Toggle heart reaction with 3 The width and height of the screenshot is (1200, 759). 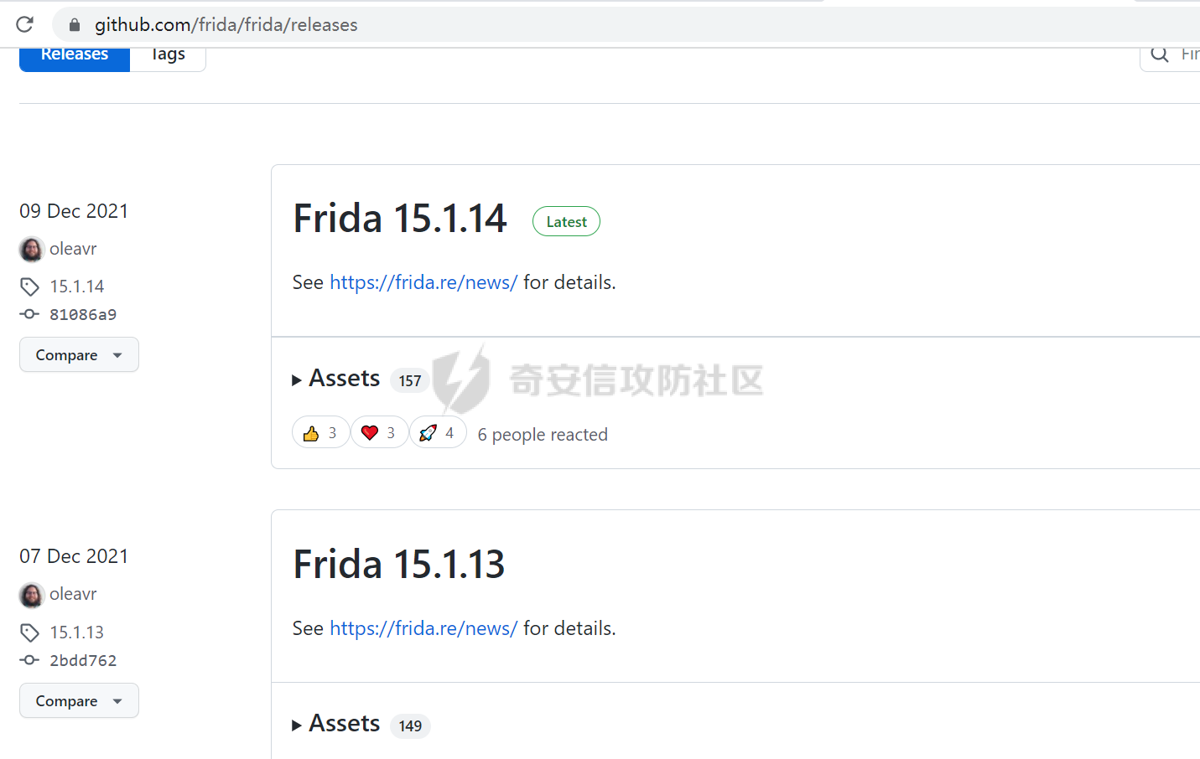click(x=379, y=433)
